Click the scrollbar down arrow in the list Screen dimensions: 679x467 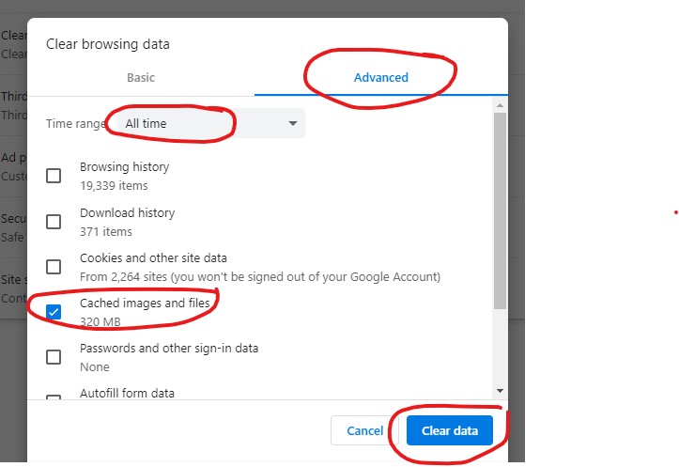[500, 390]
